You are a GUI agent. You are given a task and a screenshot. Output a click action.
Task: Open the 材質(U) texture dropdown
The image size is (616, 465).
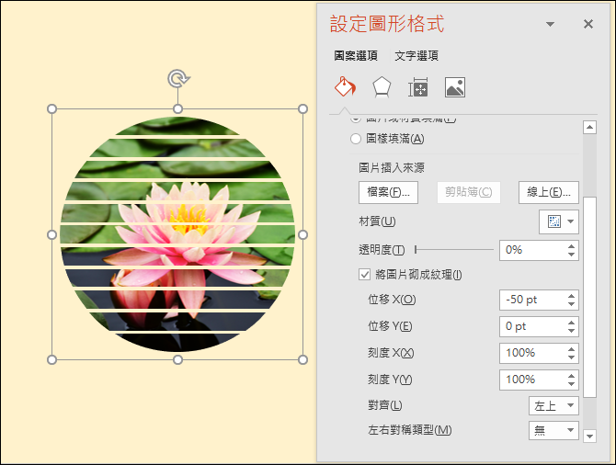tap(559, 221)
